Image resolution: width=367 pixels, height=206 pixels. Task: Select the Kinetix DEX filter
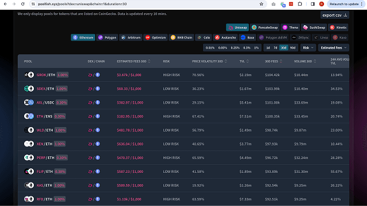tap(338, 27)
